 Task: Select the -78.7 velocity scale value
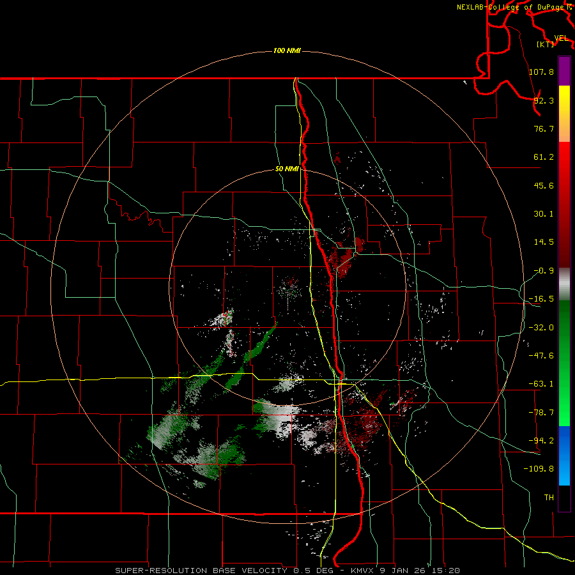[541, 413]
